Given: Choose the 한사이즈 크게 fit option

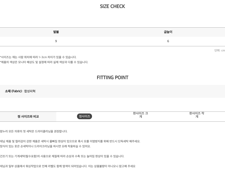Looking at the screenshot, I should click(x=140, y=115).
